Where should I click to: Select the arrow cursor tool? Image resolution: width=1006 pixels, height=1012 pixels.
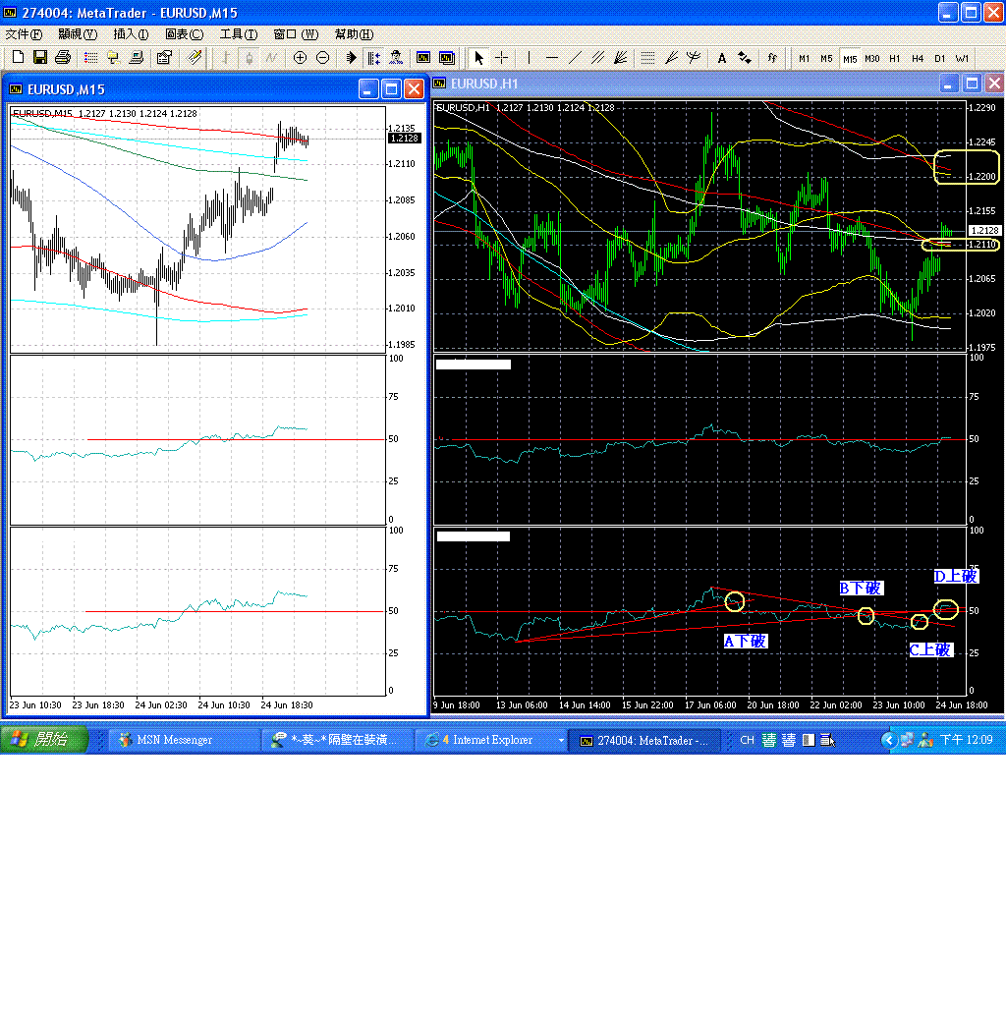[478, 57]
